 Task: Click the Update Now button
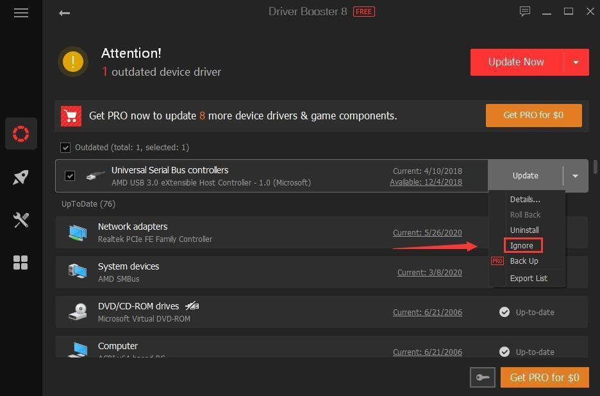[516, 62]
